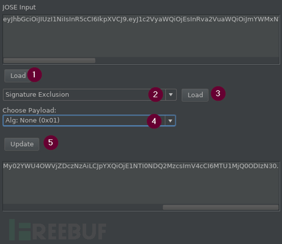Open the Signature Exclusion attack dropdown
This screenshot has height=244, width=282.
tap(90, 95)
